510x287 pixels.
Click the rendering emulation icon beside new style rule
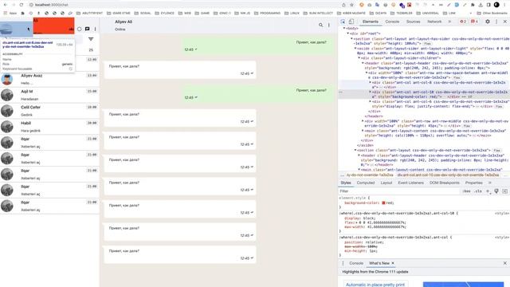(496, 191)
